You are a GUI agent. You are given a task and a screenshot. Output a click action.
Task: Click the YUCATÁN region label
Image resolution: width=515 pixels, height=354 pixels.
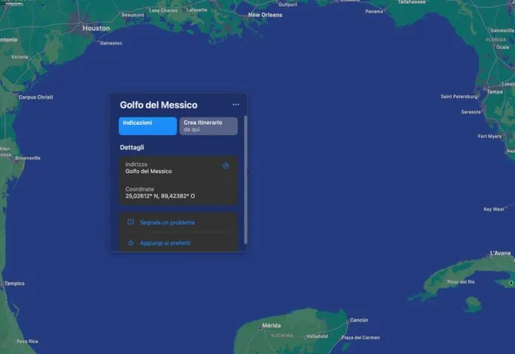[x=282, y=336]
